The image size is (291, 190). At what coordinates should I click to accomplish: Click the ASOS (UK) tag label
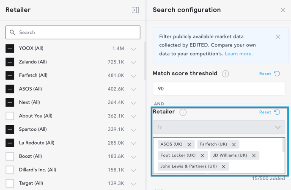pos(171,144)
